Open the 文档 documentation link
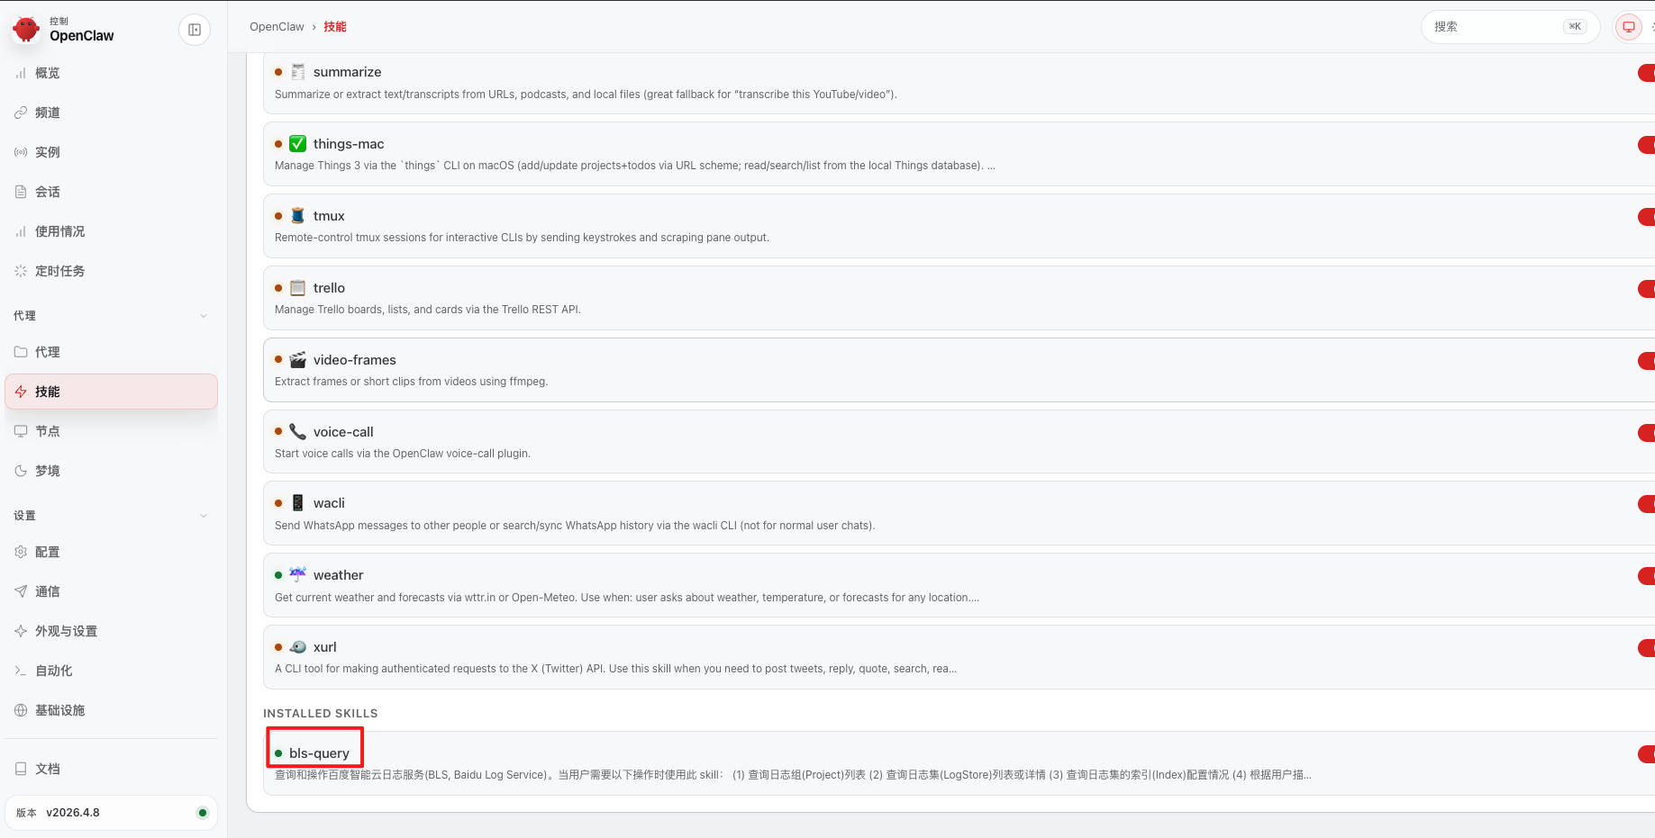Image resolution: width=1655 pixels, height=838 pixels. point(48,769)
